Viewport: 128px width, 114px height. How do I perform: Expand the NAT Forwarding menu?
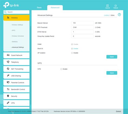(16, 69)
